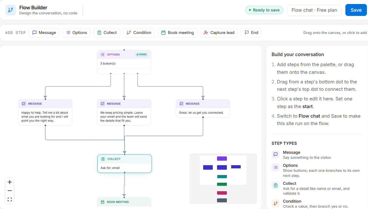Click the 'STEP TYPES' heading

284,143
